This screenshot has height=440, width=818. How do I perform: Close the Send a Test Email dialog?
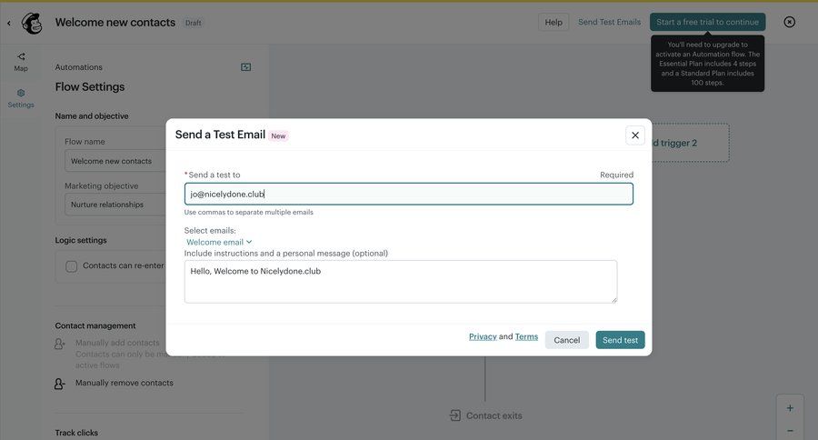[635, 135]
